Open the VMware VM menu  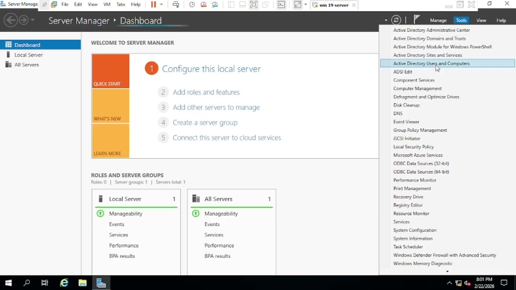point(107,4)
